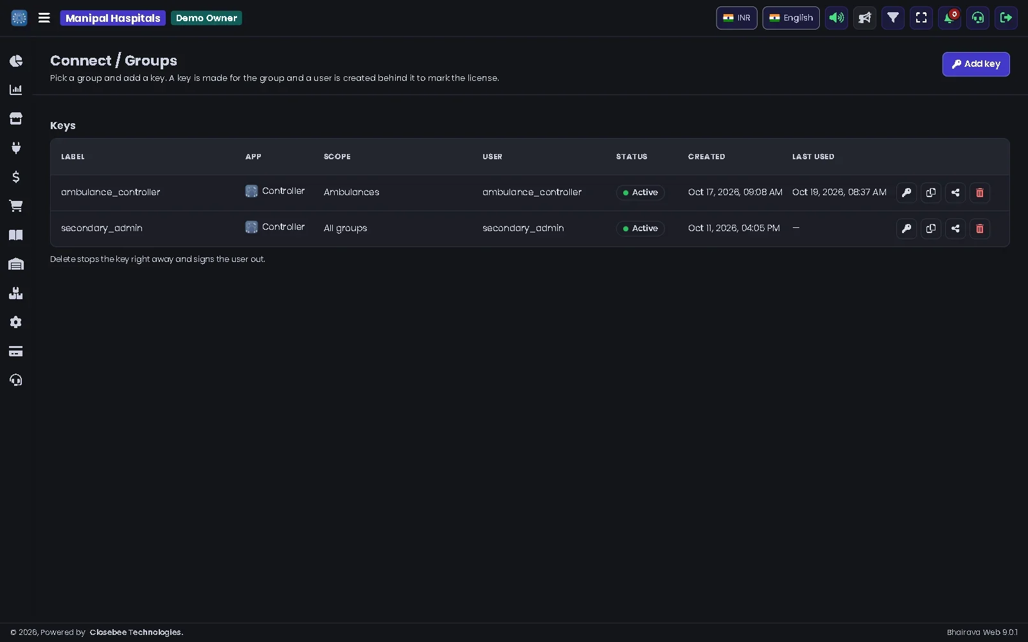This screenshot has height=642, width=1028.
Task: Log out with the exit icon
Action: pyautogui.click(x=1006, y=18)
